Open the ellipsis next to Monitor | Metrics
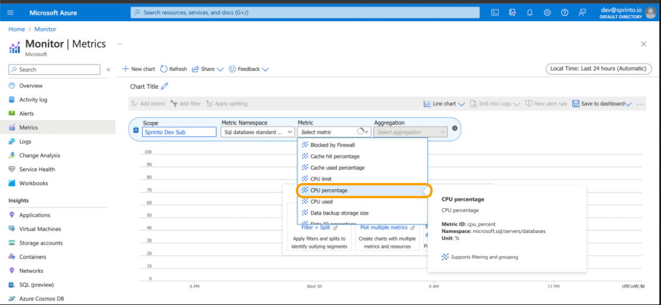The width and height of the screenshot is (661, 305). (120, 43)
